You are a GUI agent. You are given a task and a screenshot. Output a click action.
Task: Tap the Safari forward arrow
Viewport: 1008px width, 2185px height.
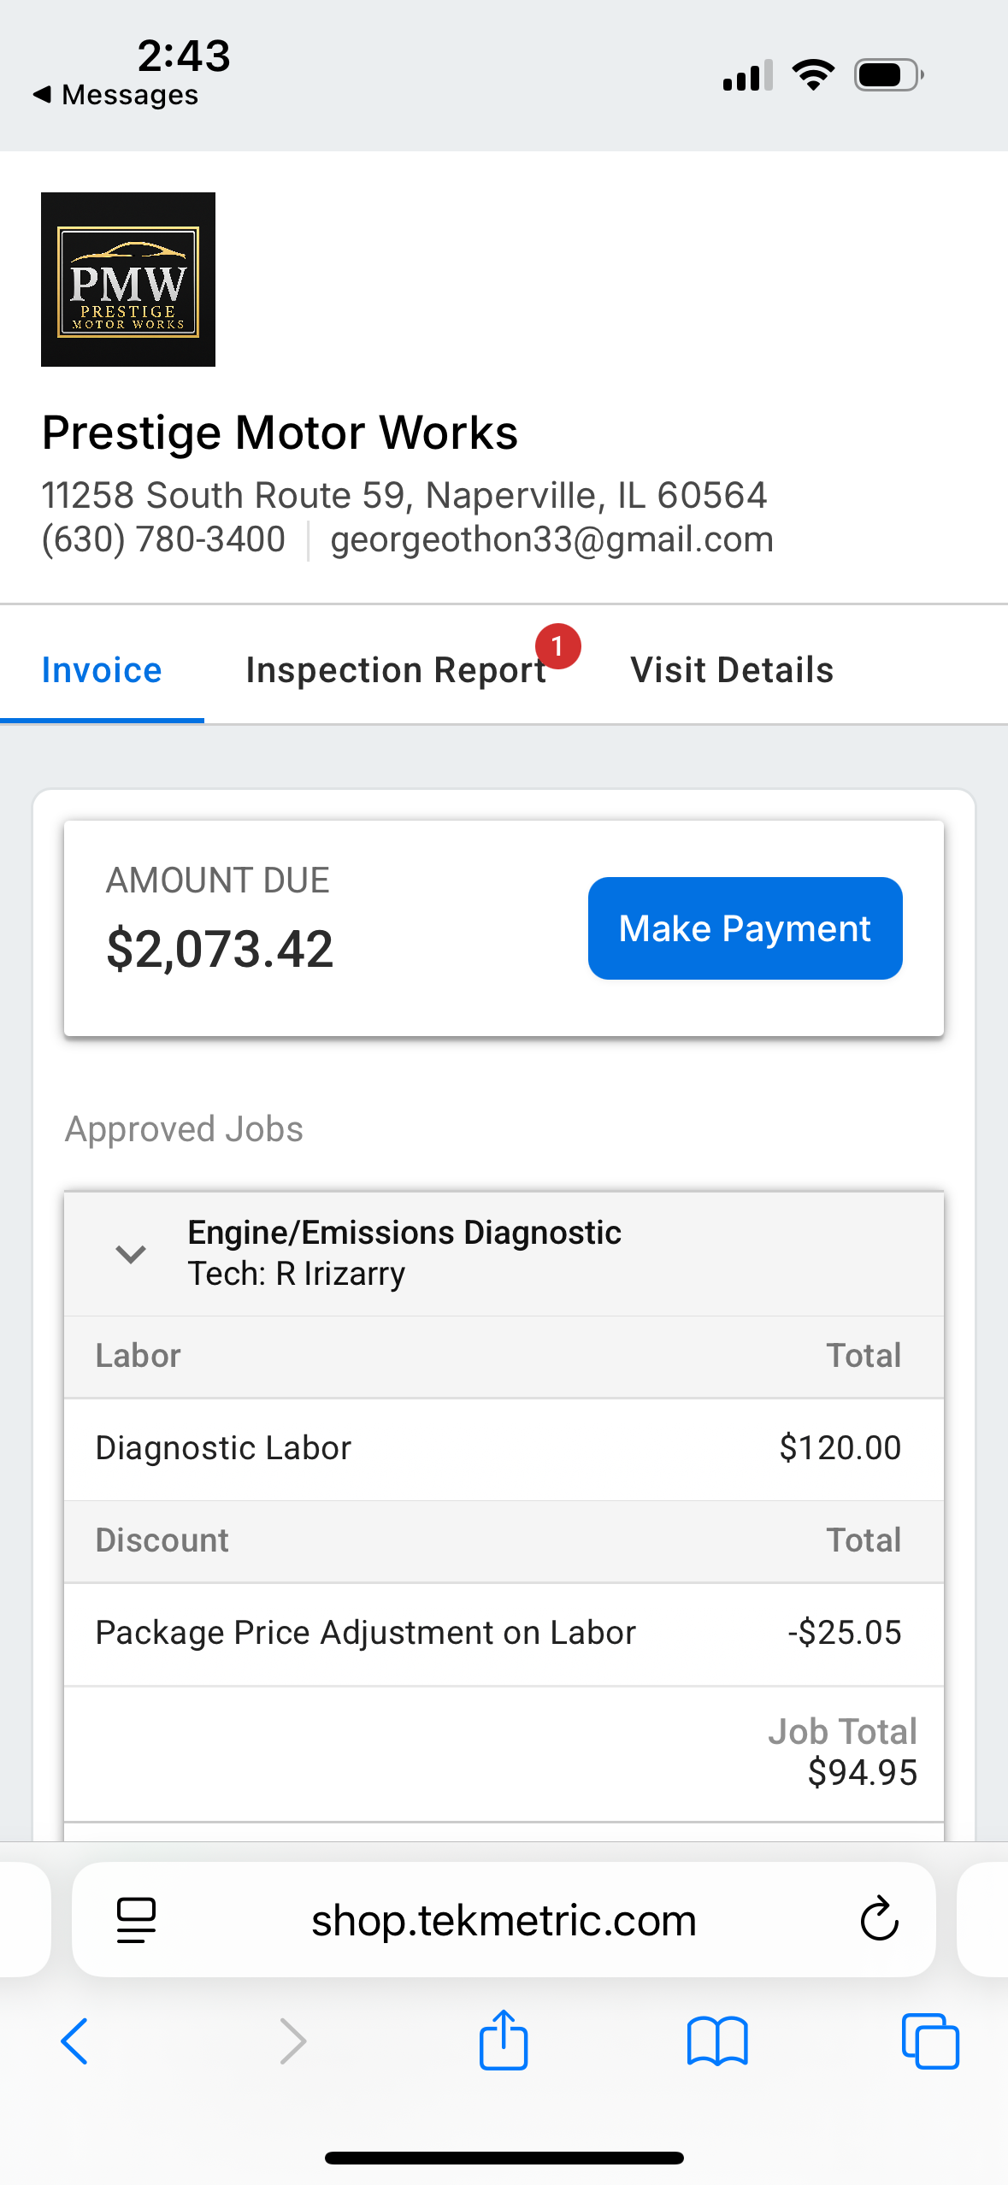pyautogui.click(x=292, y=2041)
